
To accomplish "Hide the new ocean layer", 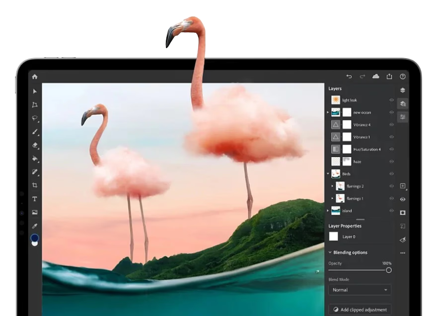I will pos(391,112).
